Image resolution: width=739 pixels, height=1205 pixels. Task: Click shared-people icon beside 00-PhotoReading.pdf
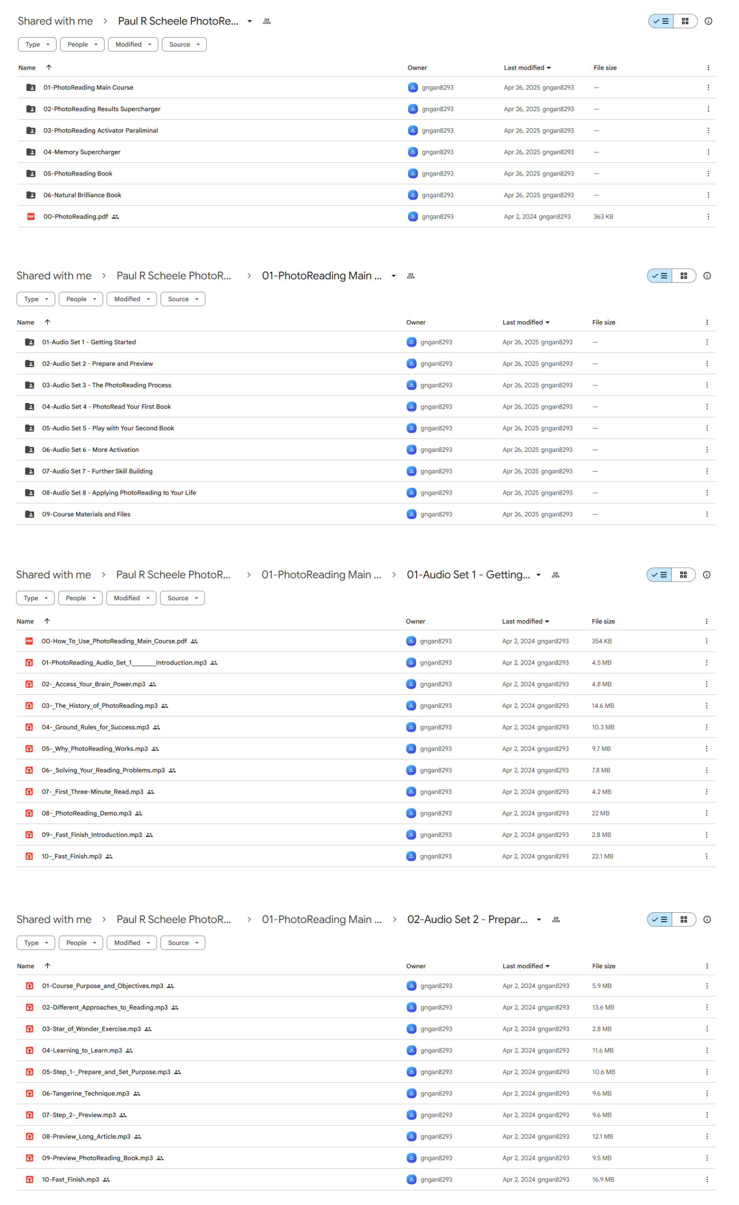(115, 217)
